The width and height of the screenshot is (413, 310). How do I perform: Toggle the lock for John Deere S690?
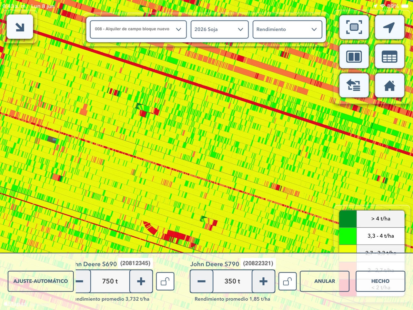[x=165, y=281]
